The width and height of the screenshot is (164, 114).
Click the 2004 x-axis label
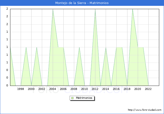(x=53, y=89)
